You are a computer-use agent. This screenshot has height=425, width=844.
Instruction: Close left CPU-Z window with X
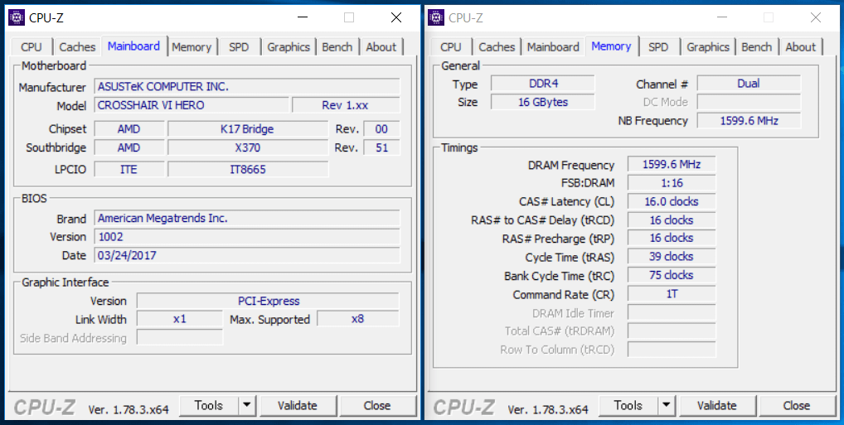pos(396,17)
